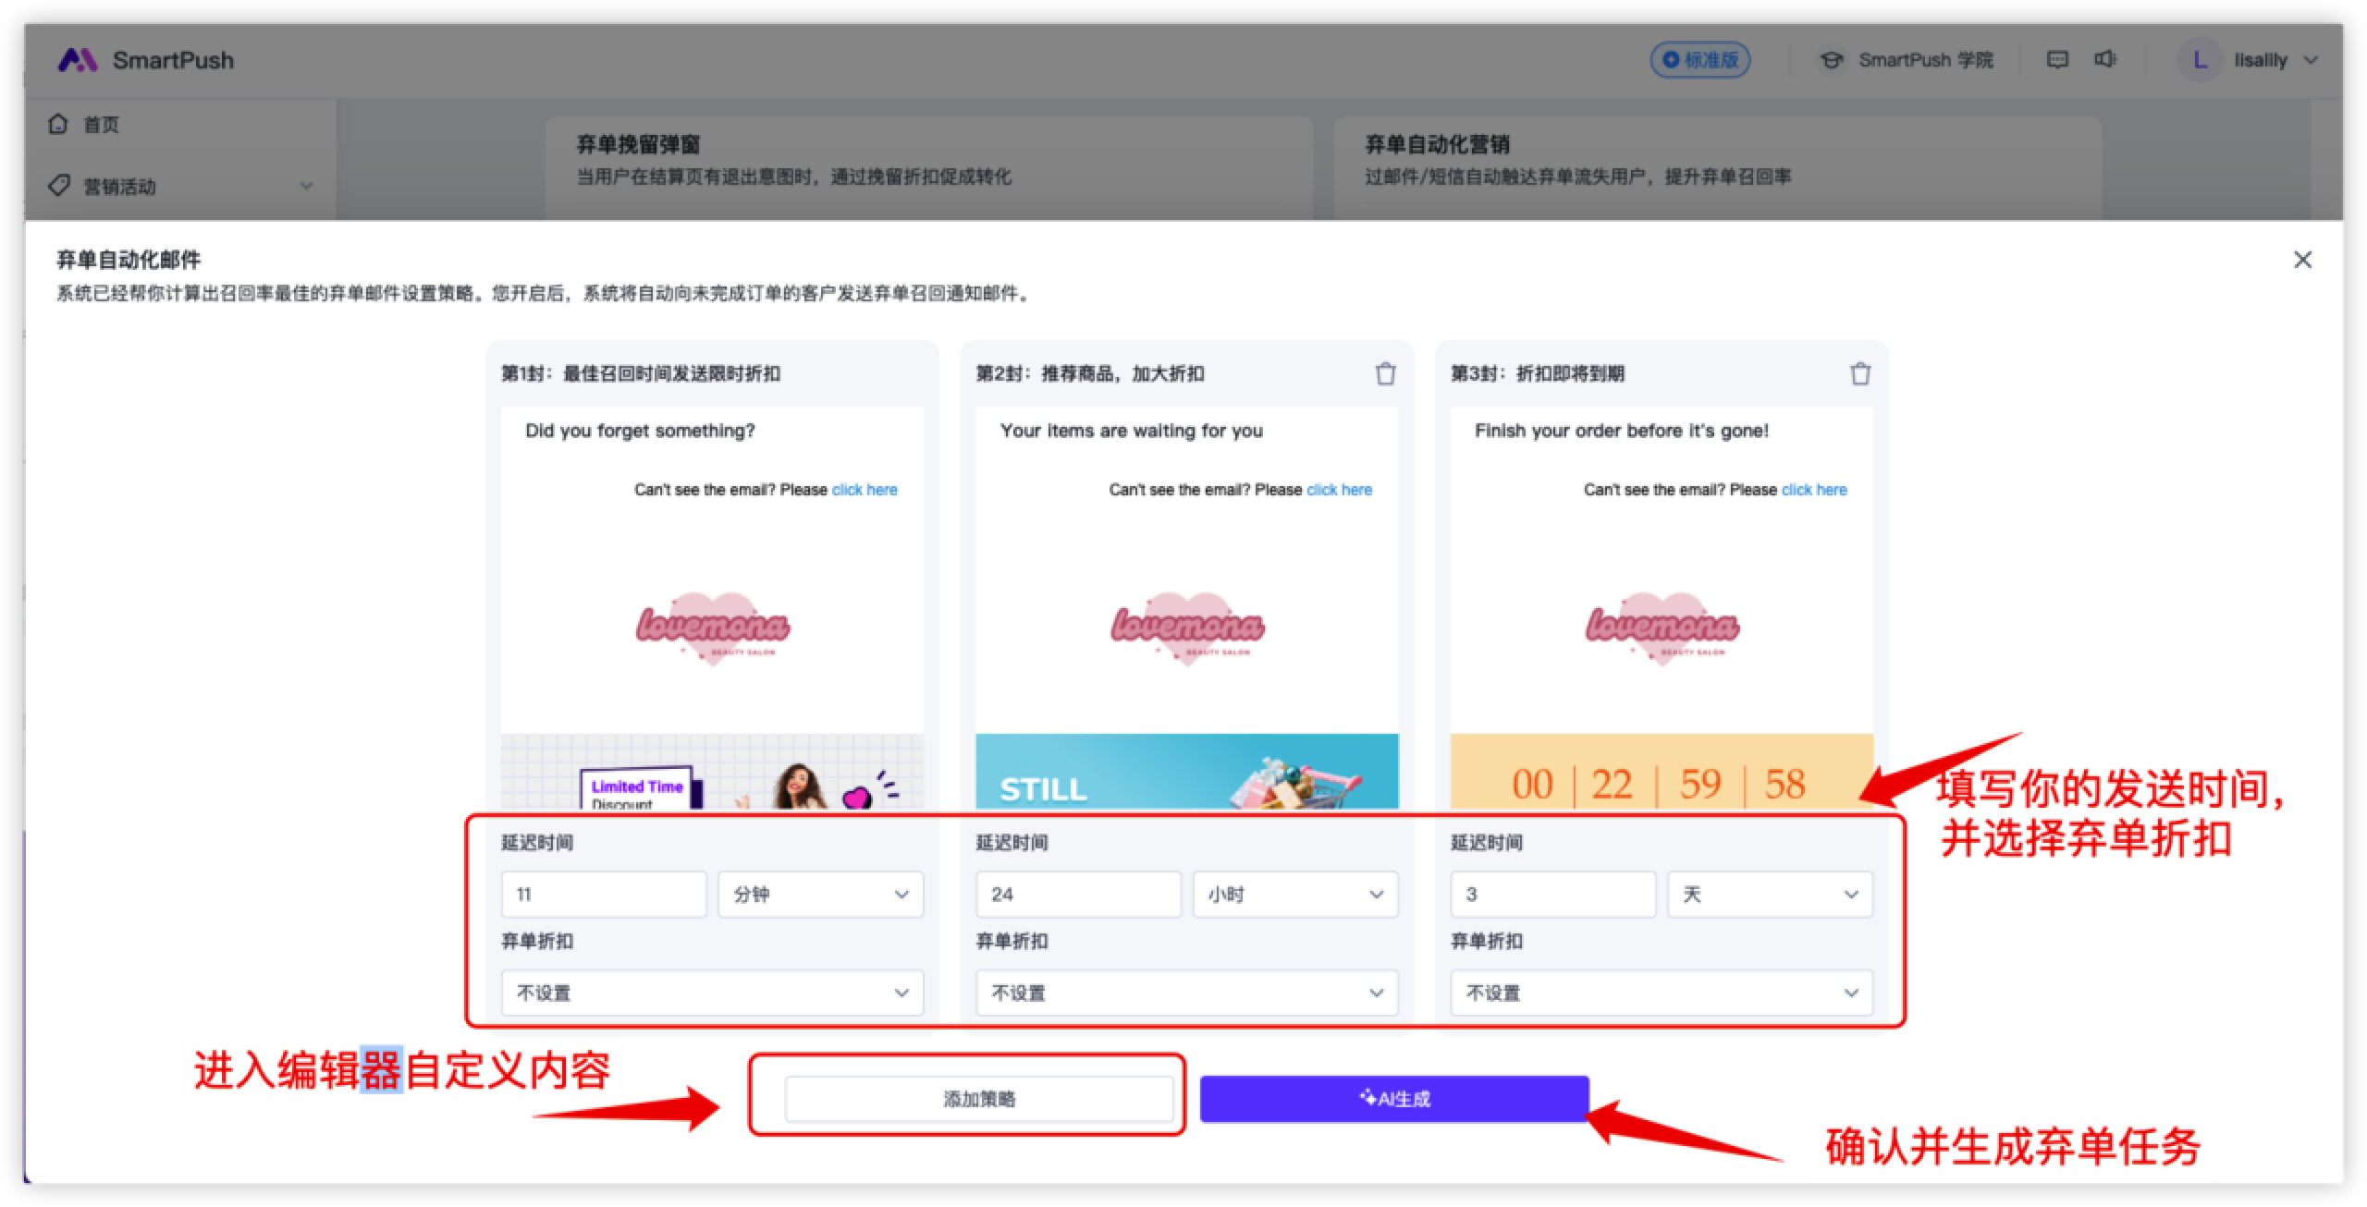Open the 天 time unit dropdown
Image resolution: width=2367 pixels, height=1207 pixels.
point(1769,894)
